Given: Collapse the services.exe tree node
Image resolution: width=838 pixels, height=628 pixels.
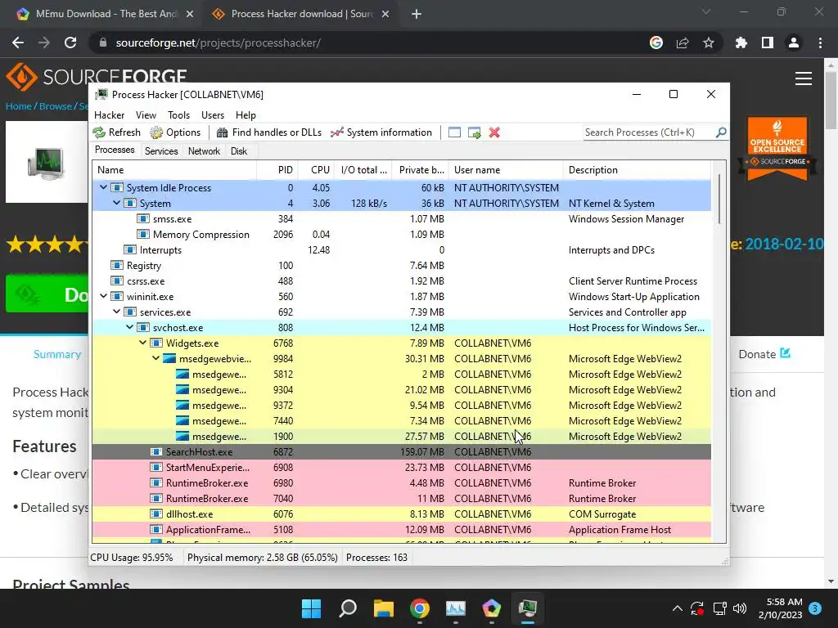Looking at the screenshot, I should point(116,312).
